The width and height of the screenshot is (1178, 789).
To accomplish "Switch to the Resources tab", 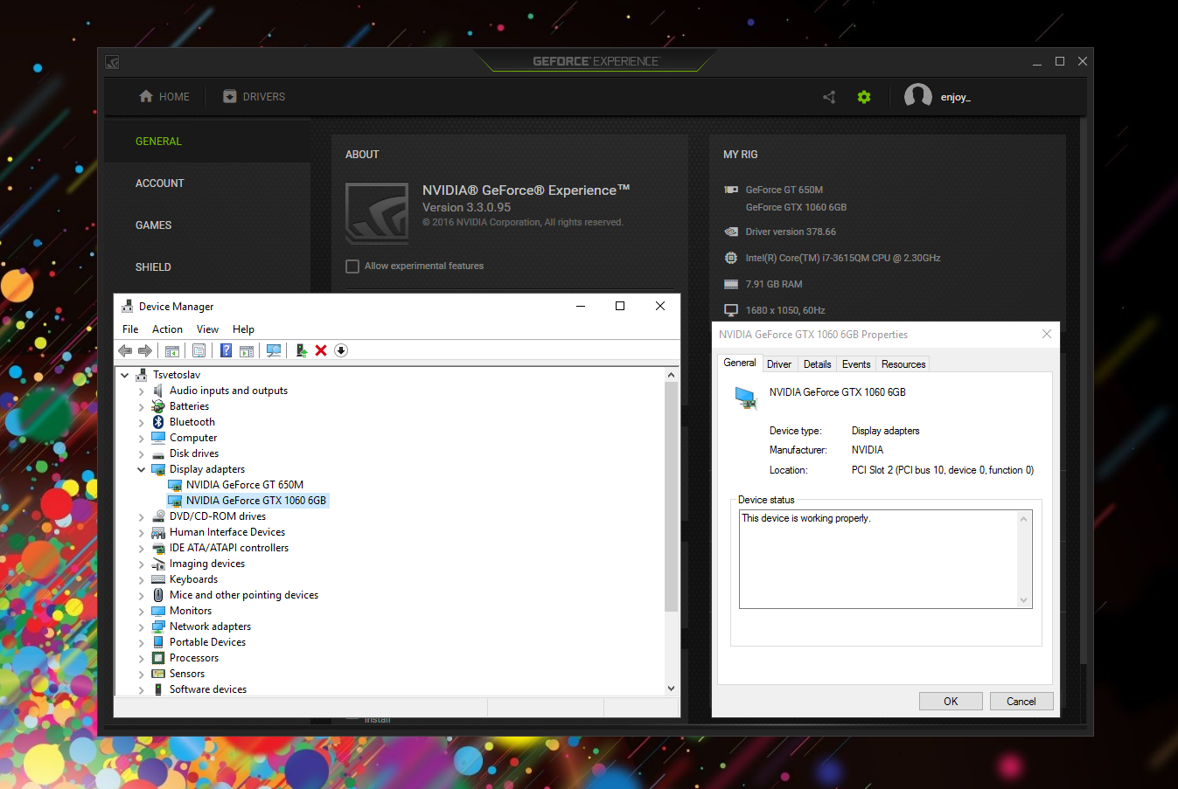I will point(903,364).
